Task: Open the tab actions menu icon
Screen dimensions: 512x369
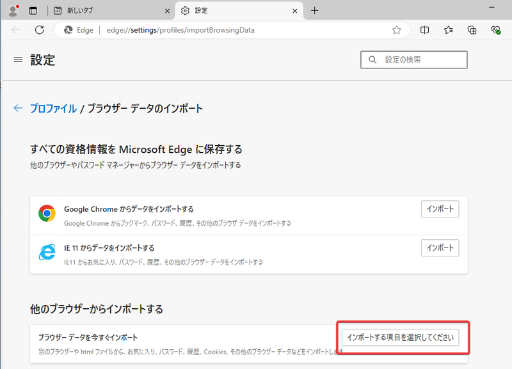Action: (33, 11)
